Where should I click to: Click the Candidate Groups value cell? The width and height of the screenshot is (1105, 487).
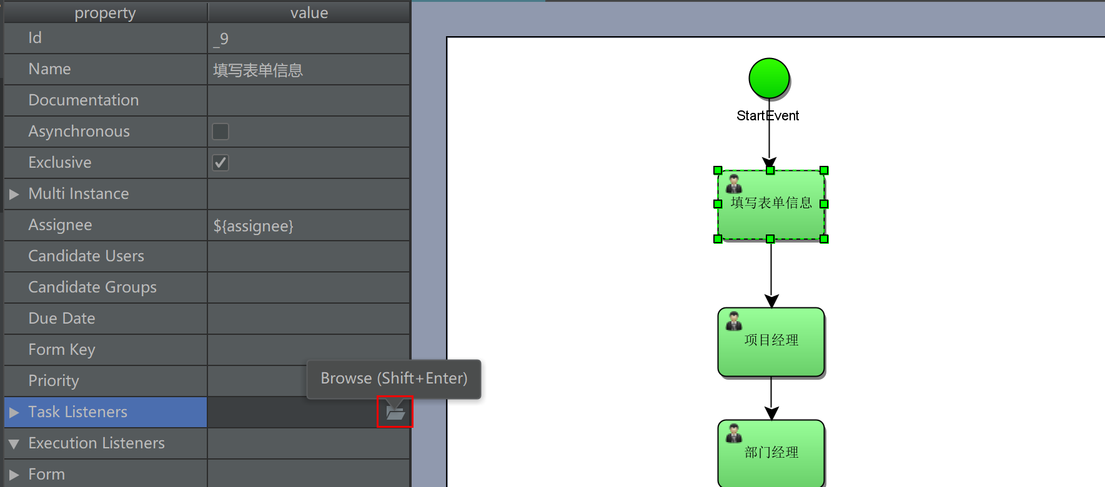(x=309, y=287)
